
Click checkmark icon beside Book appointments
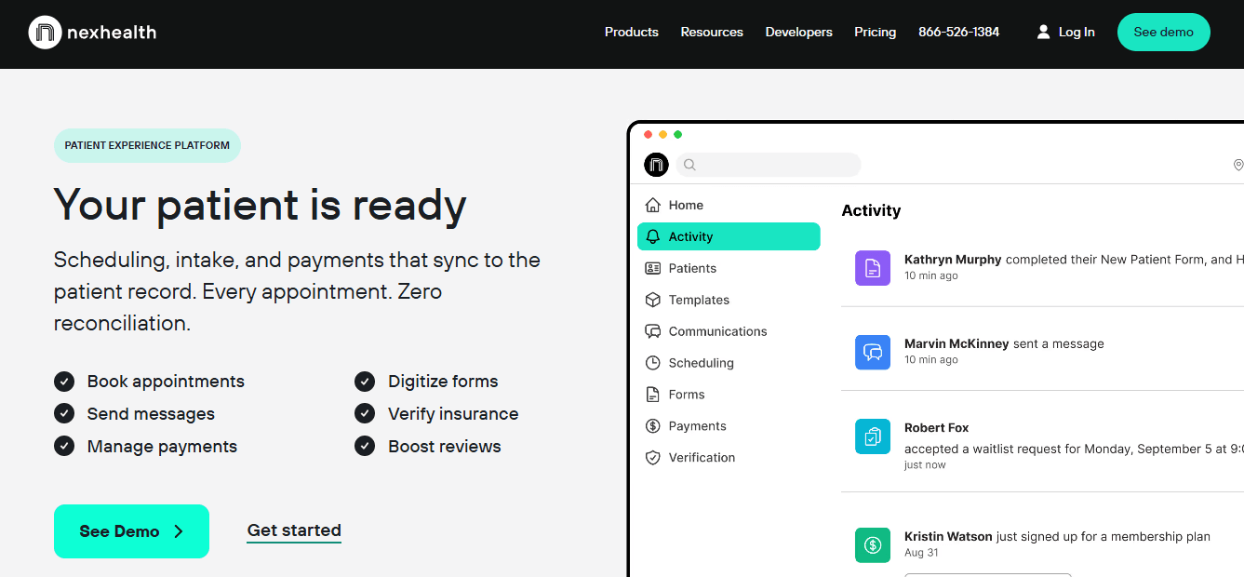click(x=64, y=382)
